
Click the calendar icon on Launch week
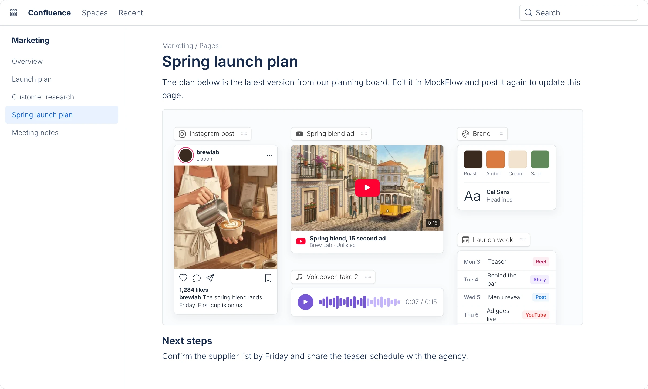465,240
